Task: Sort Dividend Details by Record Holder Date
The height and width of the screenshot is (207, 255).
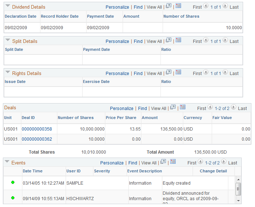Action: click(60, 16)
